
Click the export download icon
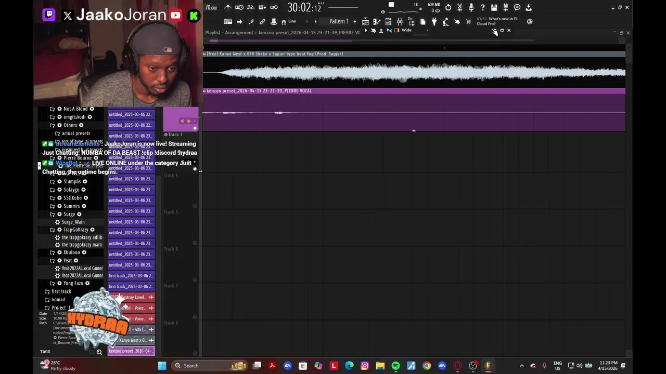[x=528, y=7]
